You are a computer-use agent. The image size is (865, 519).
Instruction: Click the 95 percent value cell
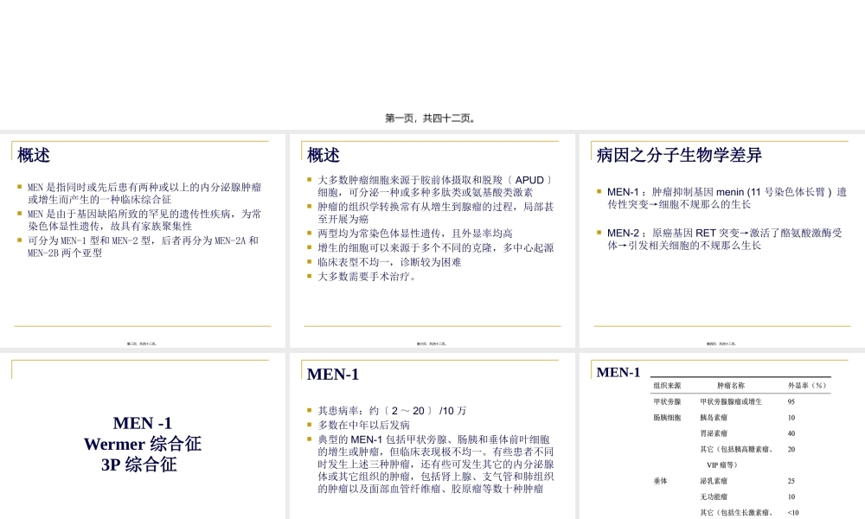click(x=791, y=401)
